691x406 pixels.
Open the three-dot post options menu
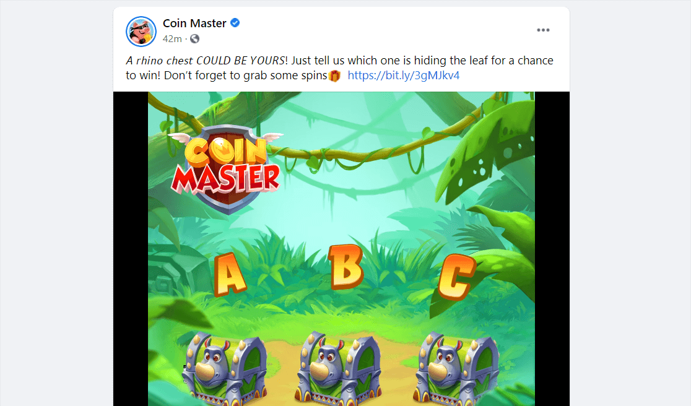click(543, 30)
